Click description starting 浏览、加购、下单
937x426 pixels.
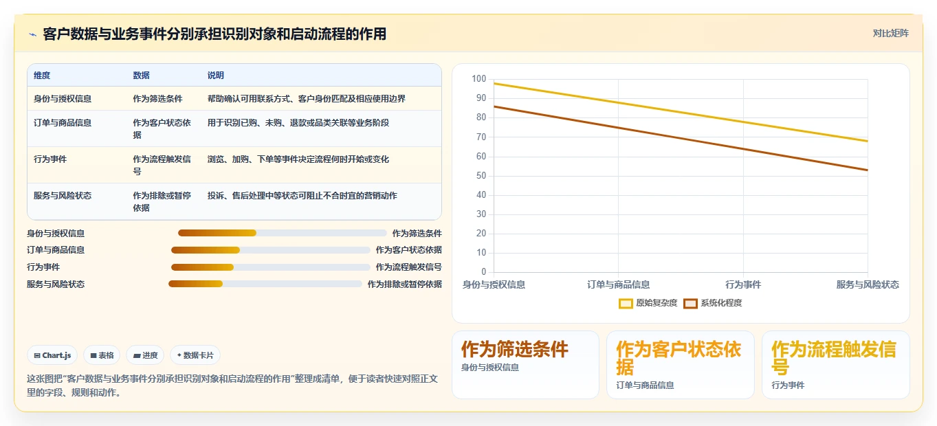[x=298, y=159]
